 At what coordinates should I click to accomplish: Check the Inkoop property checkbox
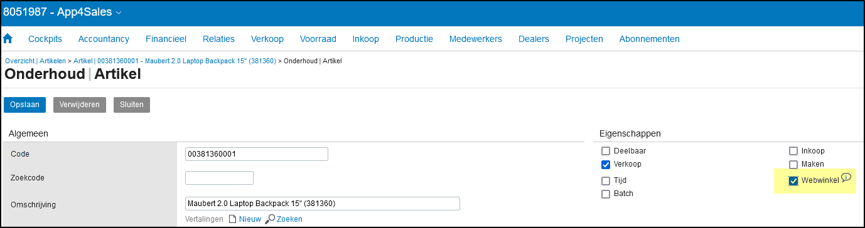793,151
